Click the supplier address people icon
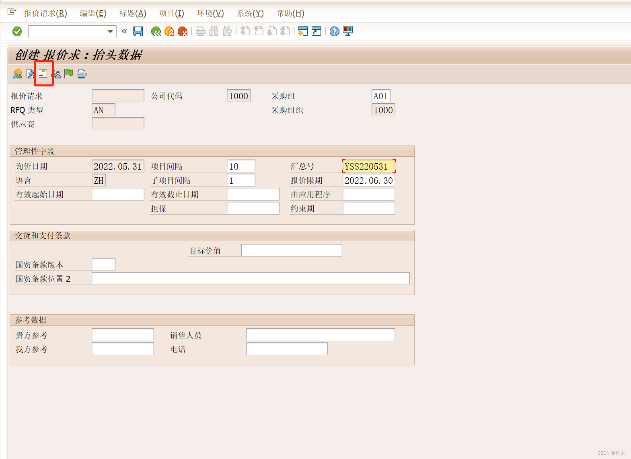The width and height of the screenshot is (631, 459). [56, 74]
